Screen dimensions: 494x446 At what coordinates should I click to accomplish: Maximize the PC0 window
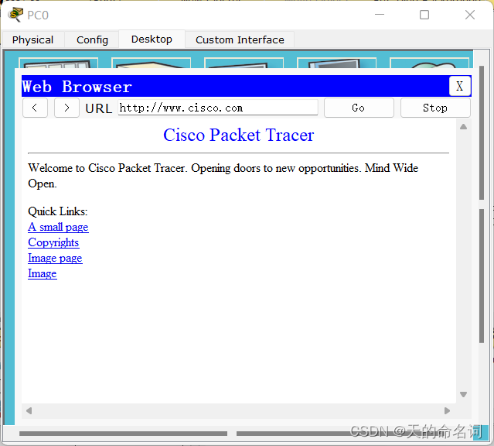424,15
